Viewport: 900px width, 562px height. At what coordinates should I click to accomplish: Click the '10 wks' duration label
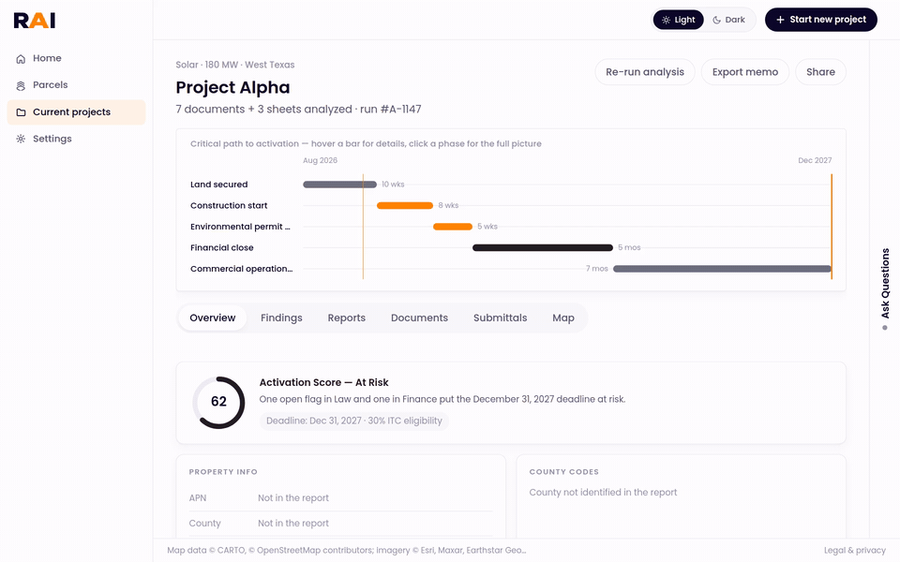(x=393, y=185)
